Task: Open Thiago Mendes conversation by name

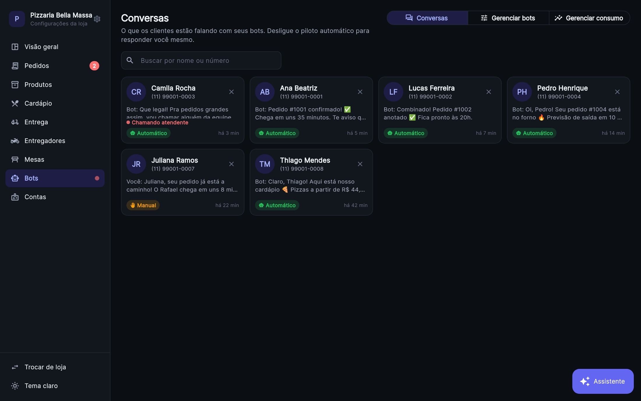Action: (305, 160)
